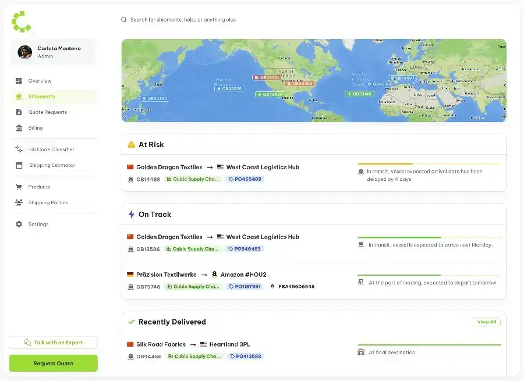This screenshot has width=524, height=381.
Task: Click the Cubic Supply Cha... tag on QB13586
Action: coord(193,249)
